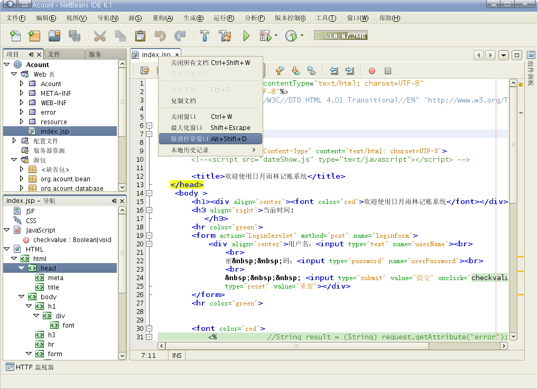Open Debug Main Project dropdown arrow

[276, 35]
